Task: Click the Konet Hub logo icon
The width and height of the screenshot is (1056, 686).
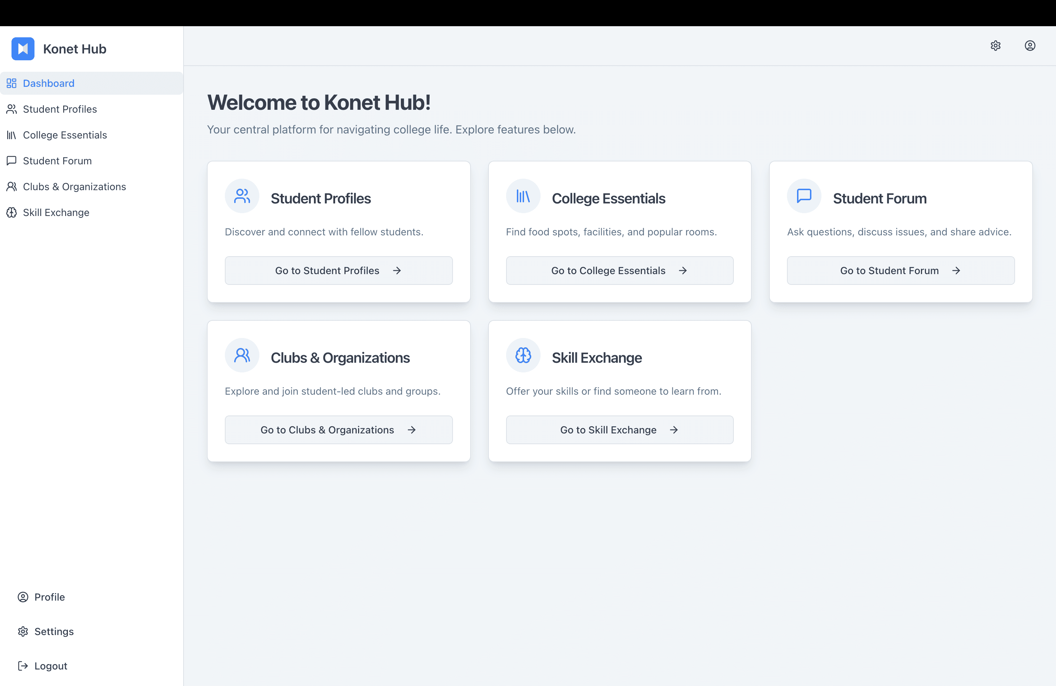Action: (23, 49)
